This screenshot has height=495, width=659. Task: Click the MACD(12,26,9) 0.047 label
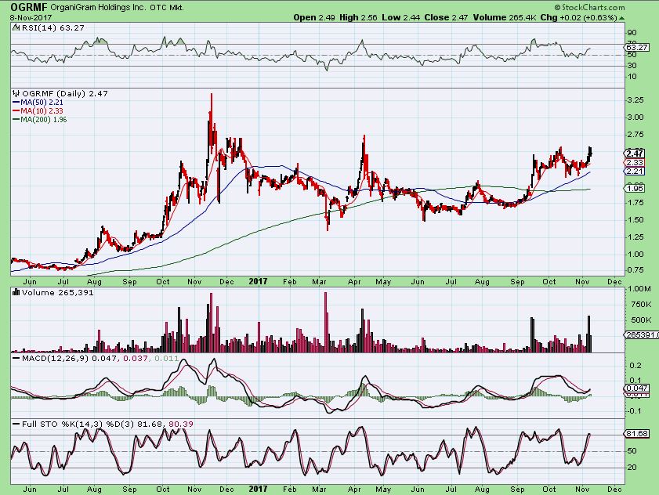coord(71,359)
